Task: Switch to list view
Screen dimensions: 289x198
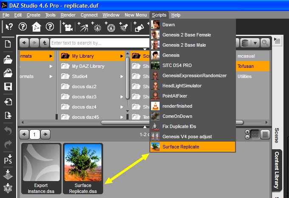Action: coord(265,134)
